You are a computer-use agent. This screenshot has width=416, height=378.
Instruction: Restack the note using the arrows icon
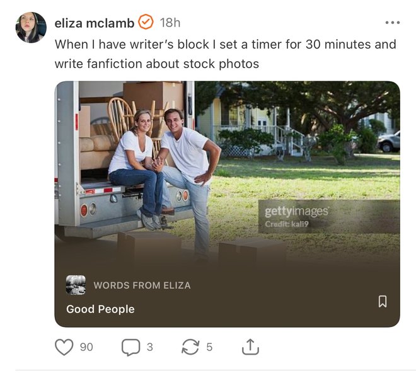190,346
